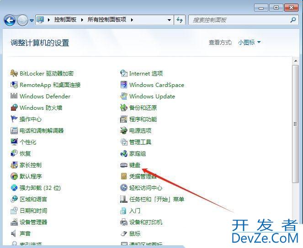Click the Windows Update icon

[x=124, y=96]
